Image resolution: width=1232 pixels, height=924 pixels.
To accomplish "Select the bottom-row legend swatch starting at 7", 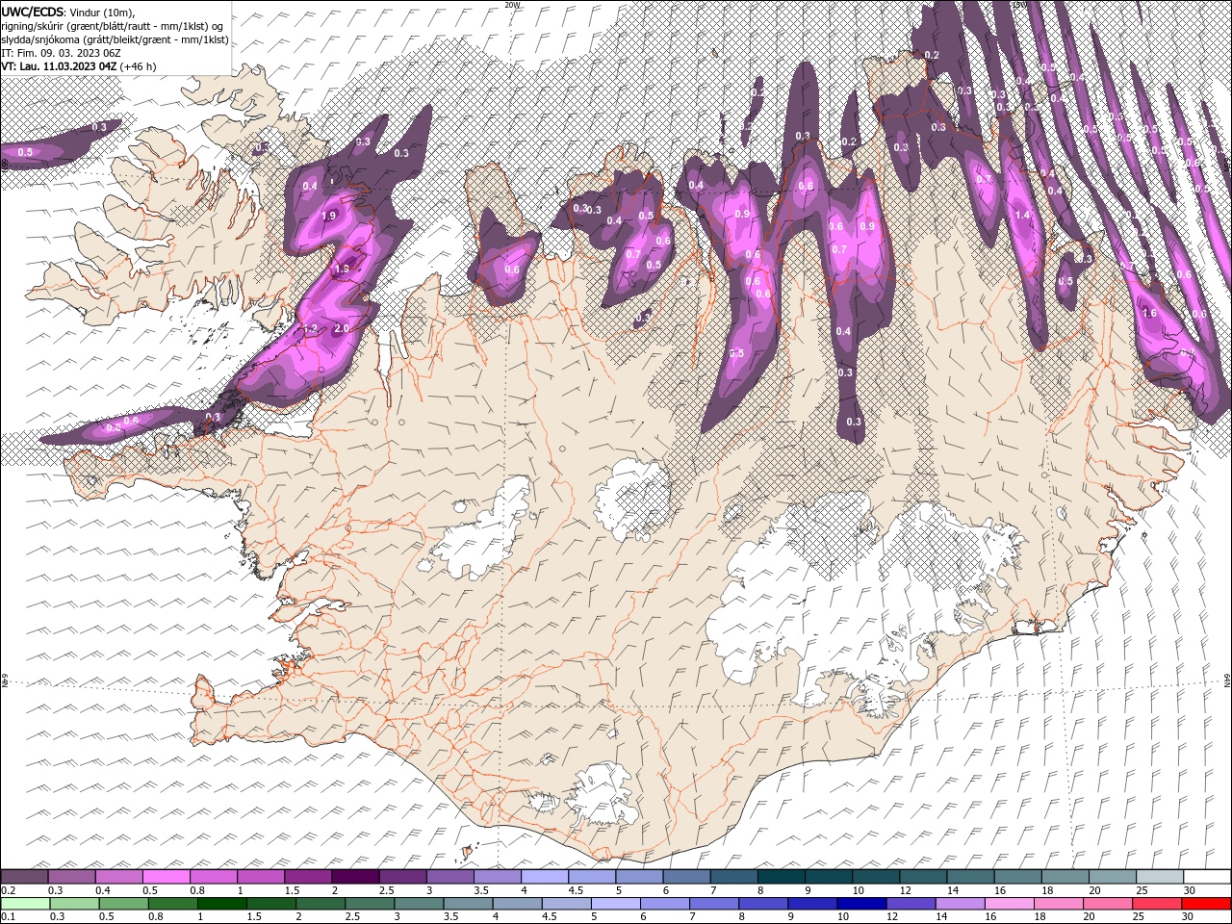I will 713,904.
